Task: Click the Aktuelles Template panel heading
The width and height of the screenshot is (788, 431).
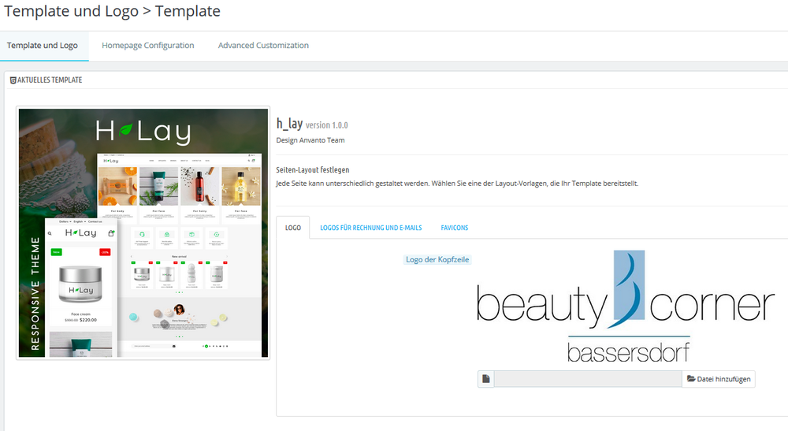Action: coord(49,80)
